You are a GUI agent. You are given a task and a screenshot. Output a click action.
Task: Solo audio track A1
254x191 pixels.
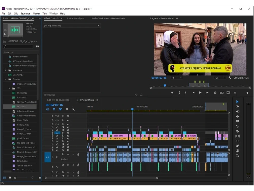(x=73, y=155)
